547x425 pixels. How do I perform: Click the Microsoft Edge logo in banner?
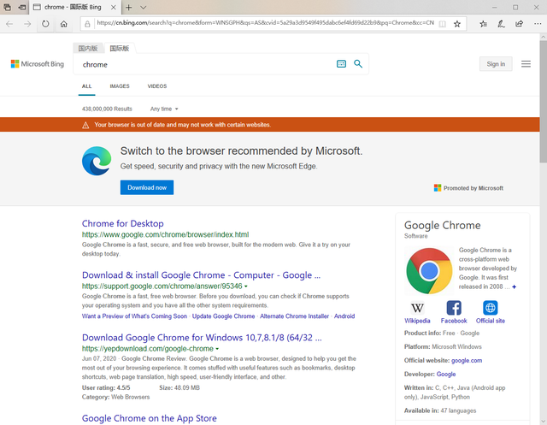[x=97, y=161]
